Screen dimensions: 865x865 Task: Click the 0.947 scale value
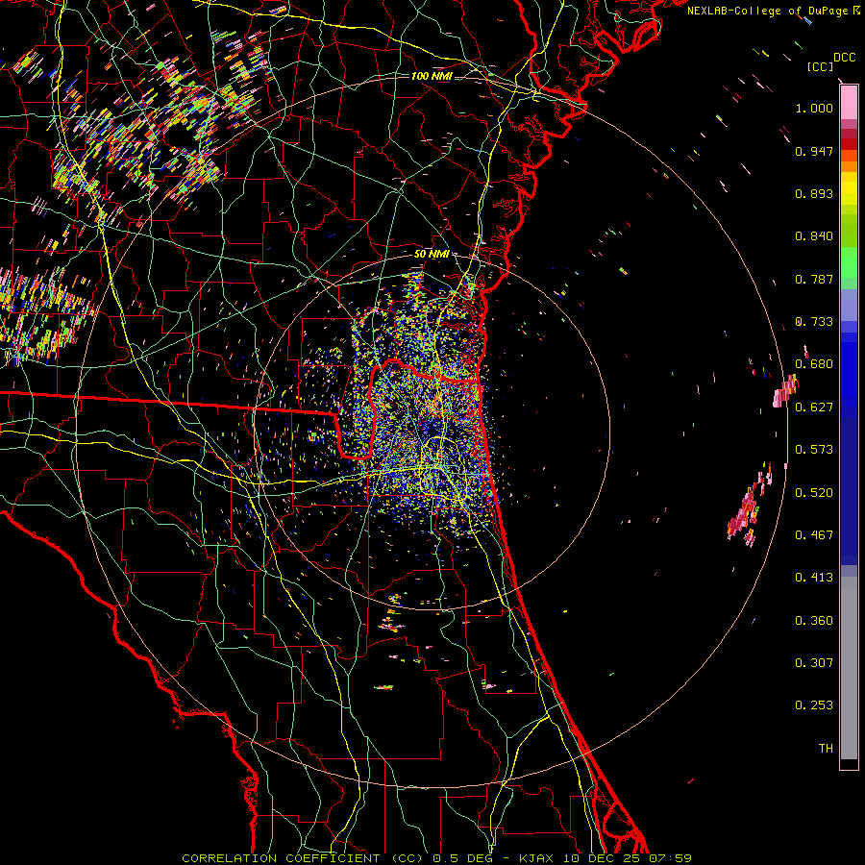[x=814, y=151]
